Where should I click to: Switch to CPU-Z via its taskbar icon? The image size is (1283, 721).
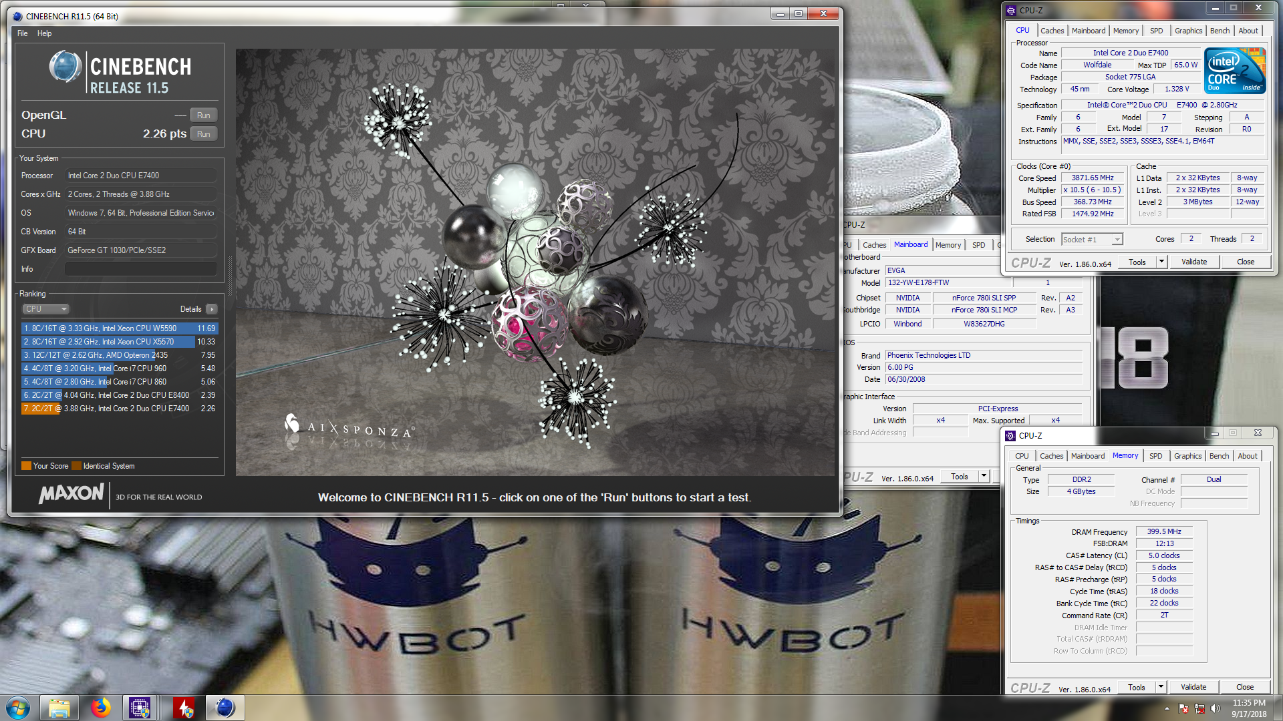[140, 708]
